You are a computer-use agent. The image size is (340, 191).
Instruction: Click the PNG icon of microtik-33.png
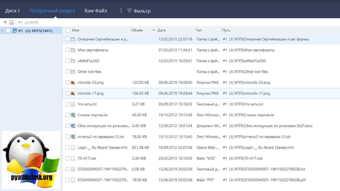click(73, 82)
